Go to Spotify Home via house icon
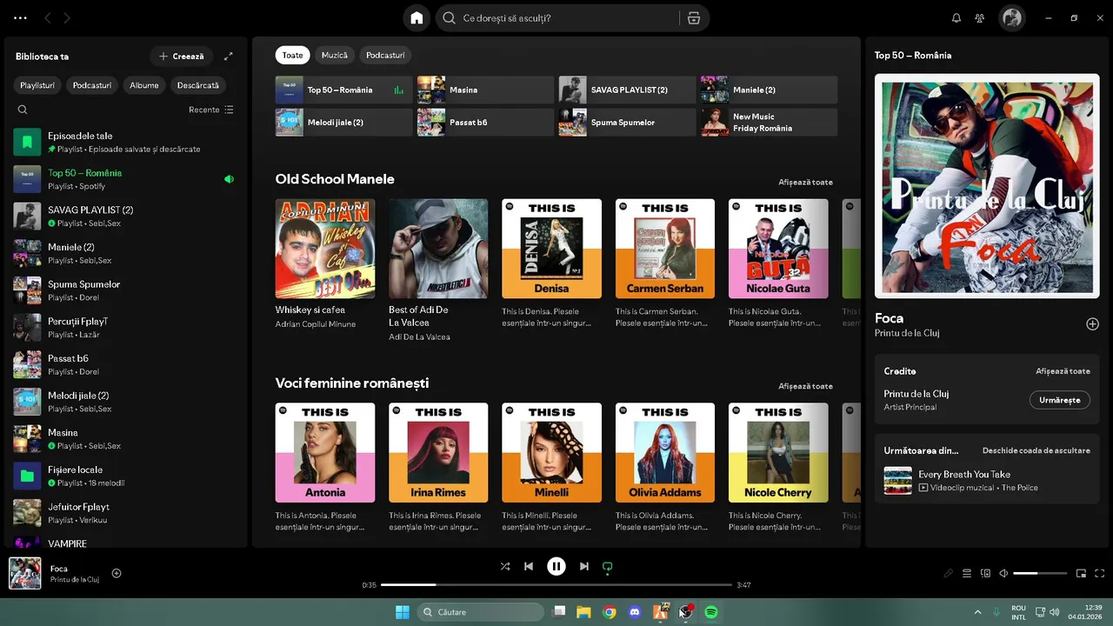The height and width of the screenshot is (626, 1113). pyautogui.click(x=417, y=17)
